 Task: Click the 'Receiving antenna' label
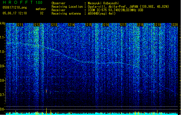click(66, 14)
